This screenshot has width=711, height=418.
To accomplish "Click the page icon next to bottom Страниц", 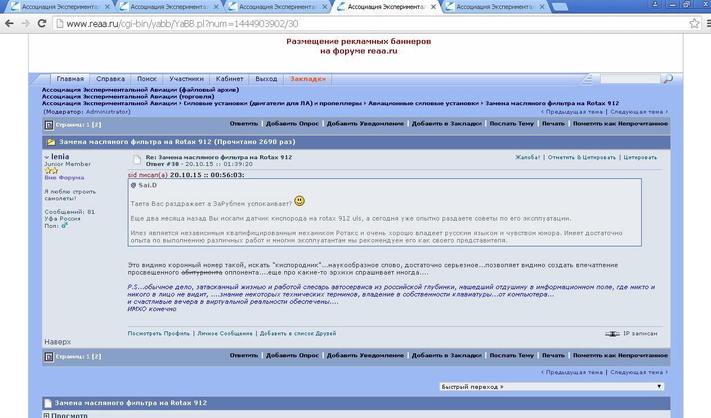I will 49,357.
